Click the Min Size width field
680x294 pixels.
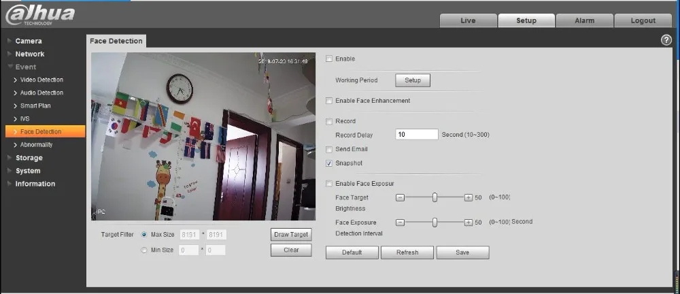(189, 250)
